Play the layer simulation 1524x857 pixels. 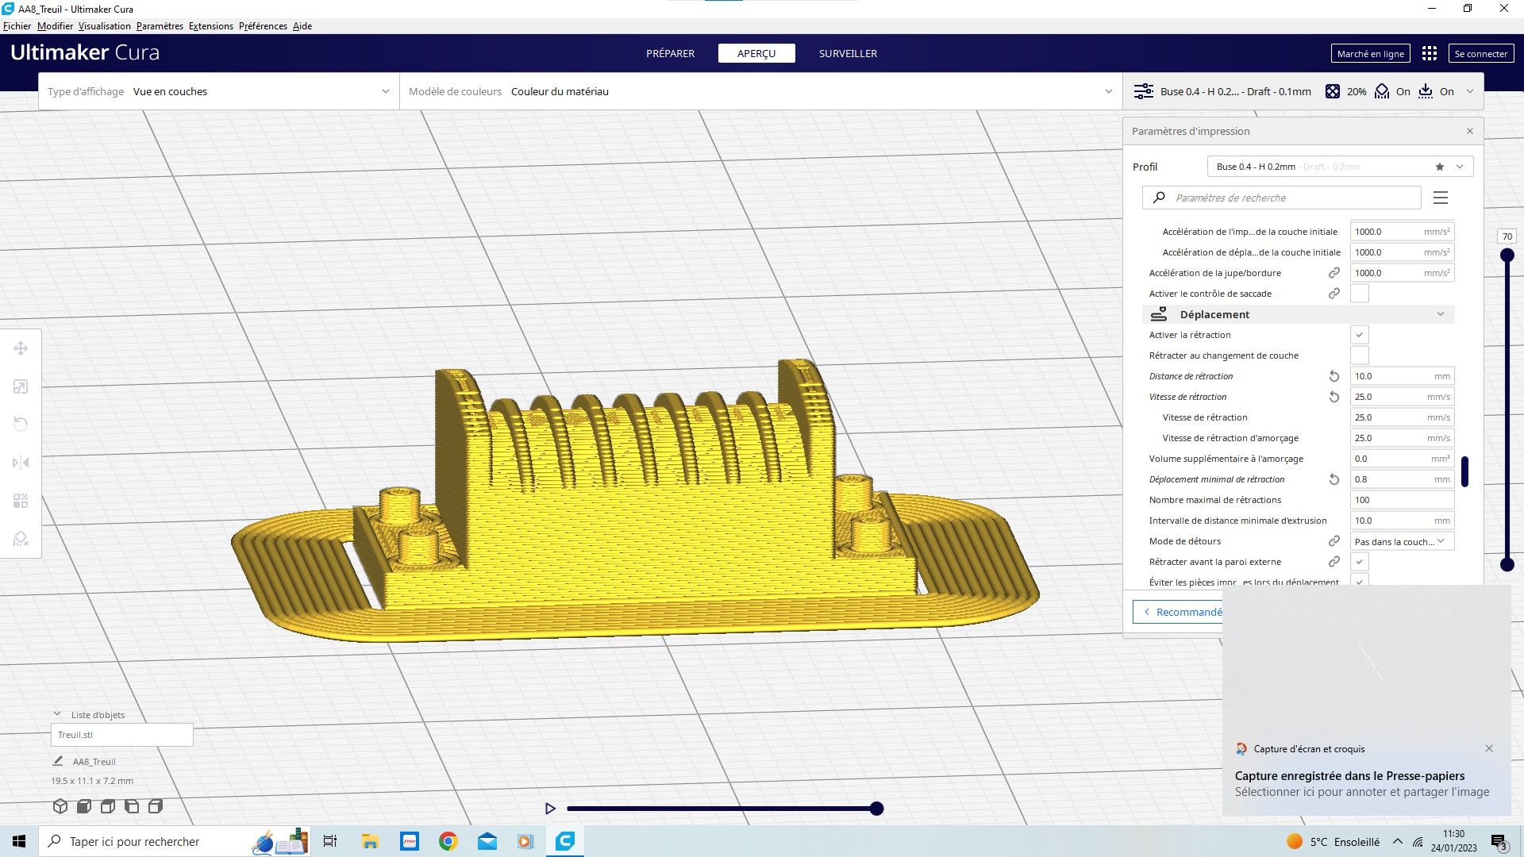click(x=550, y=809)
